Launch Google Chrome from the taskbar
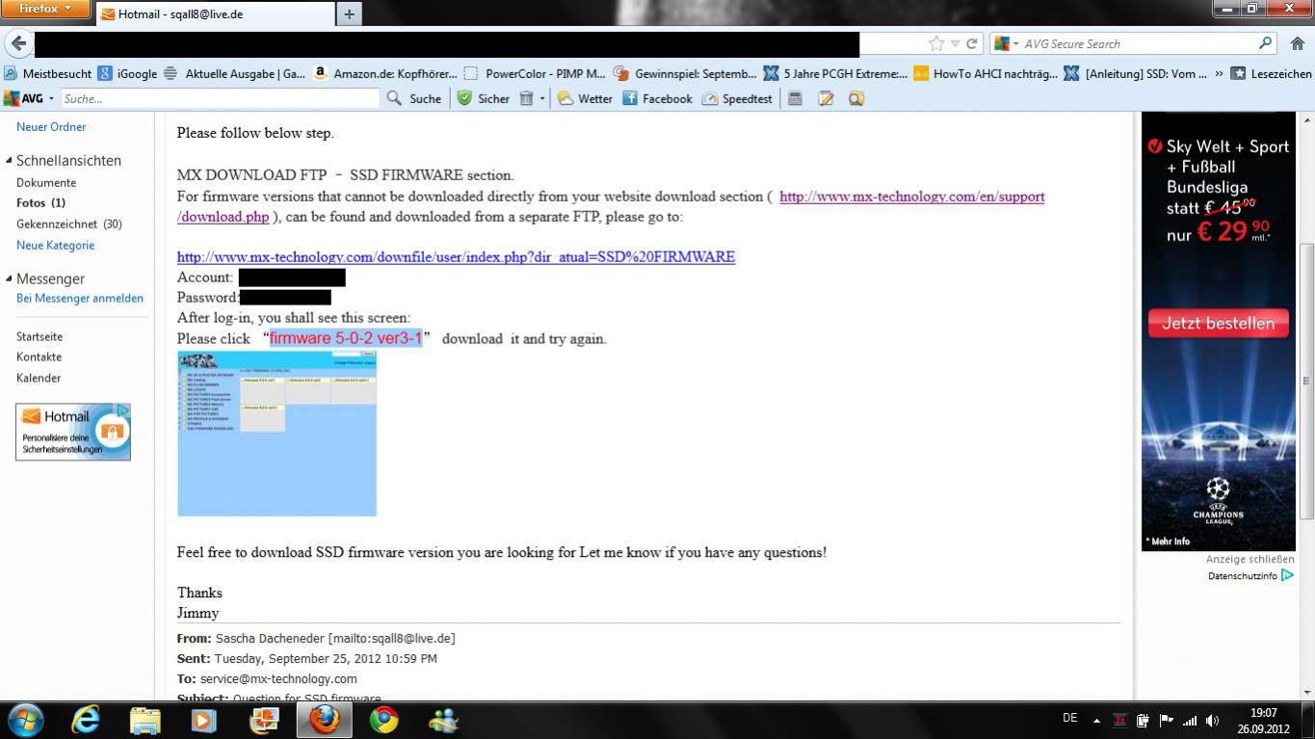 coord(383,720)
